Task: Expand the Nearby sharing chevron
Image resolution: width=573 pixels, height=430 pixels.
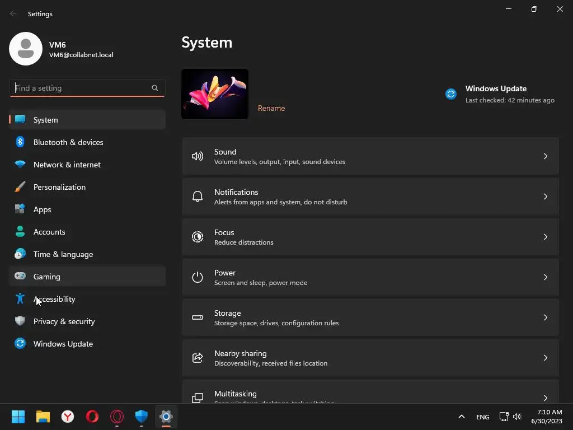Action: (x=545, y=358)
